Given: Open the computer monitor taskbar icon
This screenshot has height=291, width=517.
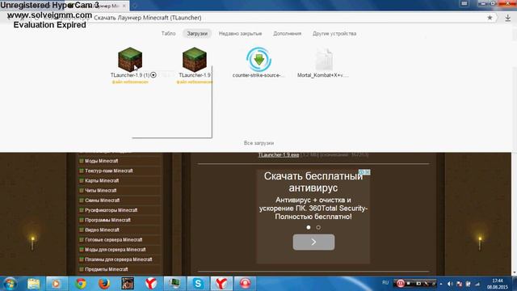Looking at the screenshot, I should click(174, 284).
